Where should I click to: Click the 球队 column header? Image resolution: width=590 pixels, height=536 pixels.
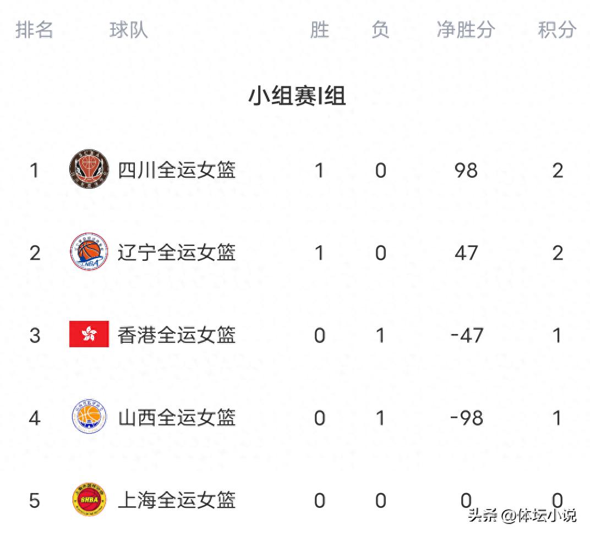click(129, 30)
